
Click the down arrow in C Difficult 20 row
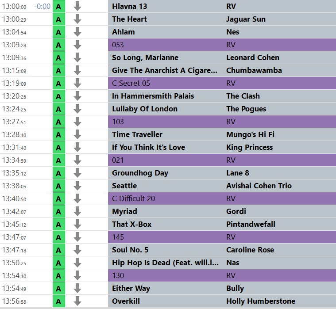point(77,198)
